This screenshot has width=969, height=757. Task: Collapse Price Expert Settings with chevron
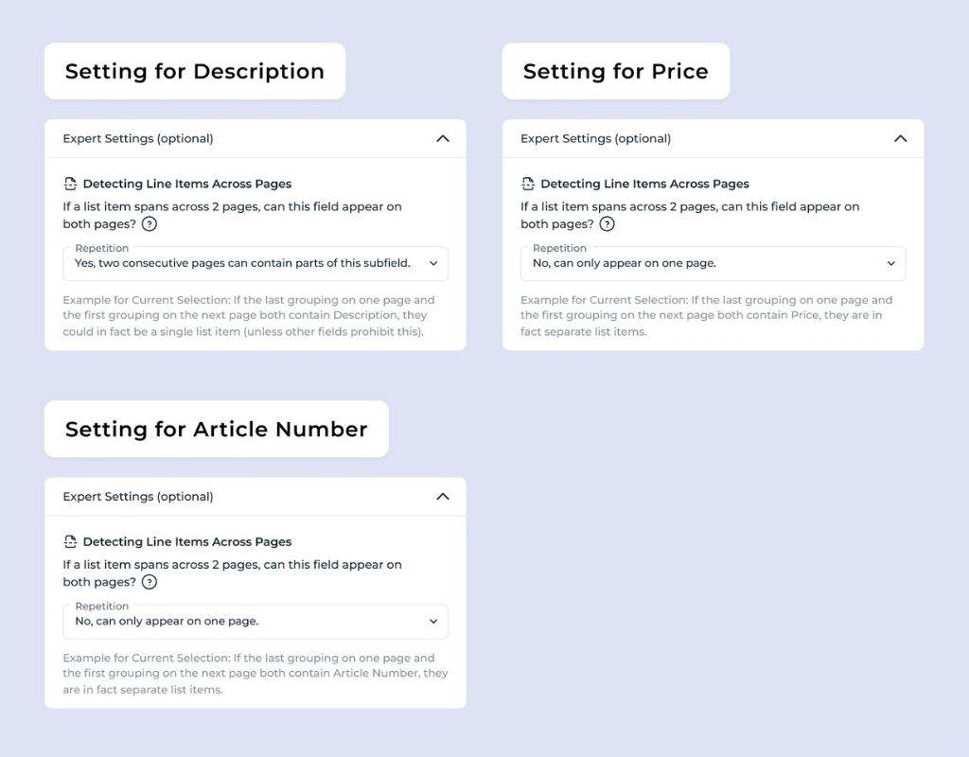click(901, 138)
